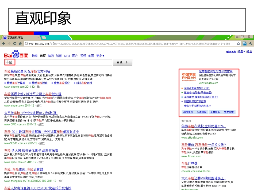
Task: Switch to MP3 search category
Action: pos(67,56)
